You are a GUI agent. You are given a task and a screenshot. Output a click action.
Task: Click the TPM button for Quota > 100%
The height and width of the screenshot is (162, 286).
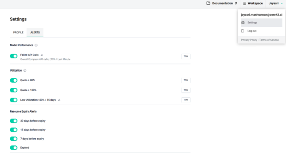point(186,90)
